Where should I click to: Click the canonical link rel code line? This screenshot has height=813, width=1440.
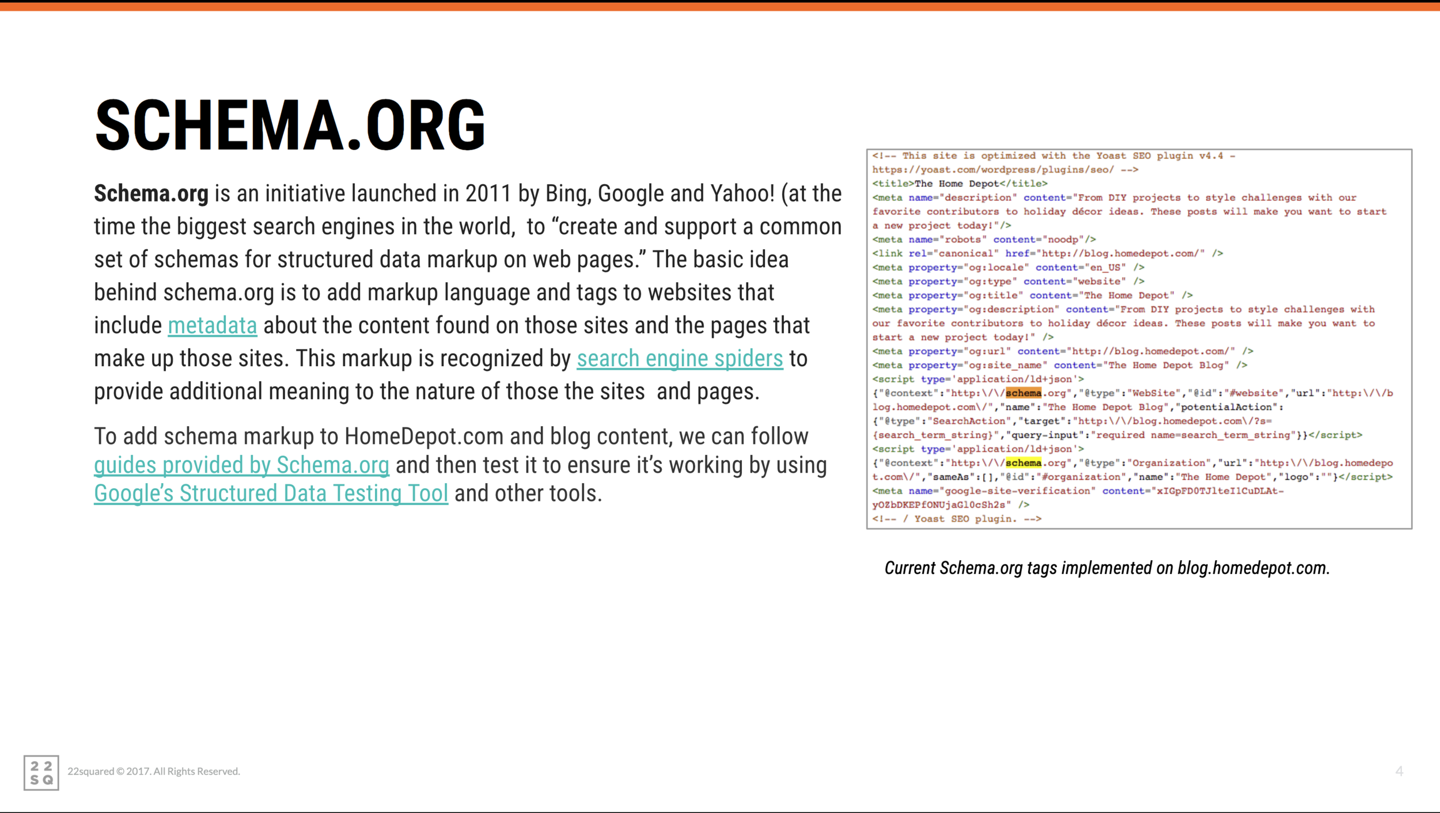[x=1047, y=253]
